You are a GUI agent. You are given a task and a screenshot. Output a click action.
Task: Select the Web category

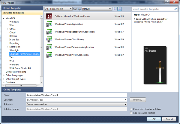point(12,25)
